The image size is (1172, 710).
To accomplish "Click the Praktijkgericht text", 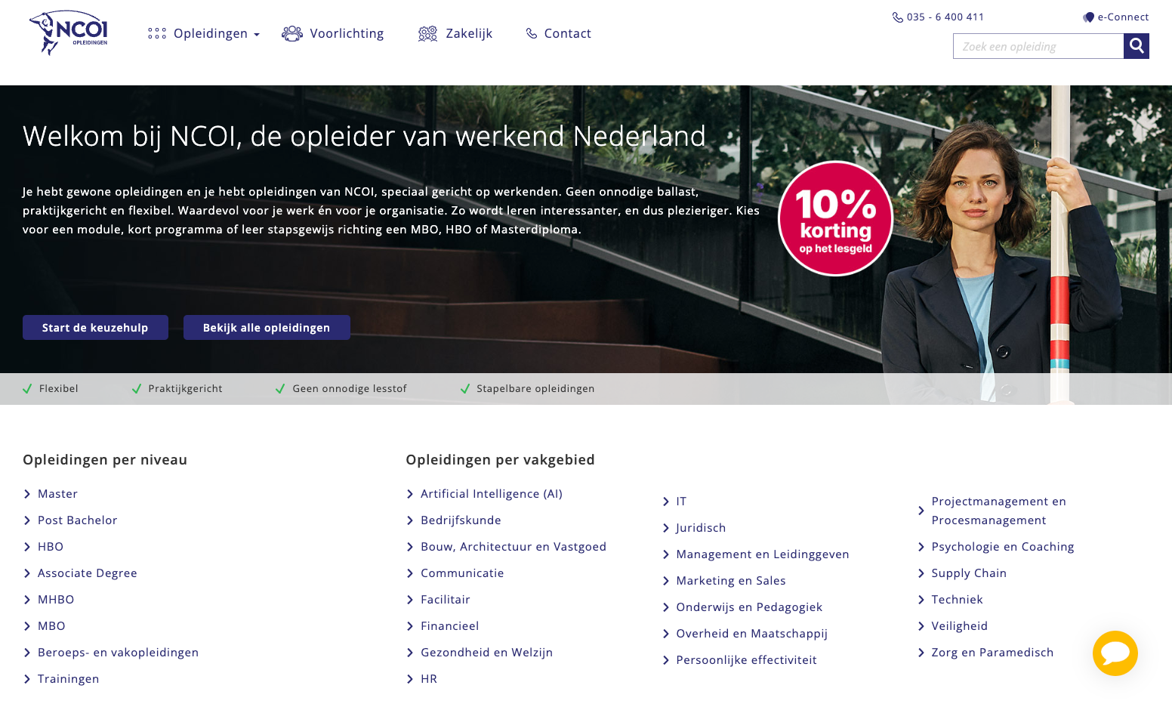I will [x=185, y=389].
